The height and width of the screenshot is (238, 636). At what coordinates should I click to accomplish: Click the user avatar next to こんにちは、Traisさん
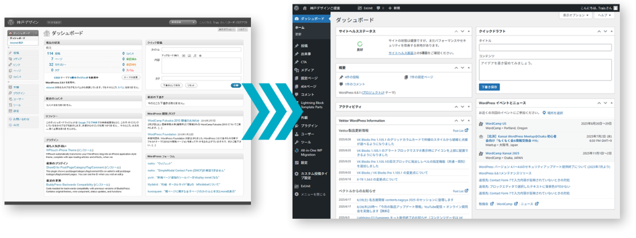click(616, 7)
